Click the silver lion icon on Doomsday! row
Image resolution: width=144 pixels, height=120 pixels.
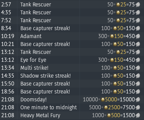[138, 100]
